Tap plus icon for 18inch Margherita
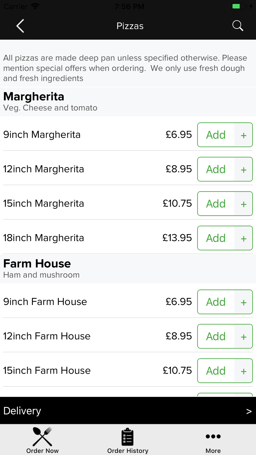 (x=243, y=238)
